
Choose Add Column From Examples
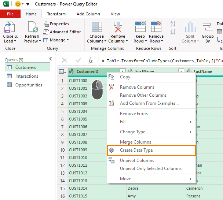(151, 103)
